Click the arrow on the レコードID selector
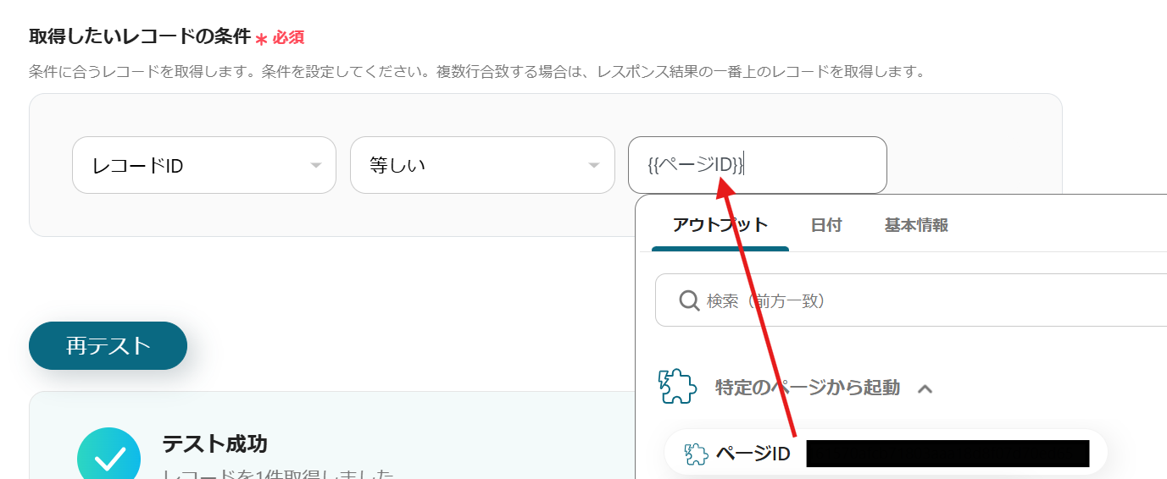 (x=316, y=165)
